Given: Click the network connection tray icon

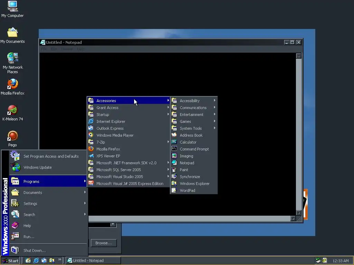Looking at the screenshot, I should click(318, 261).
